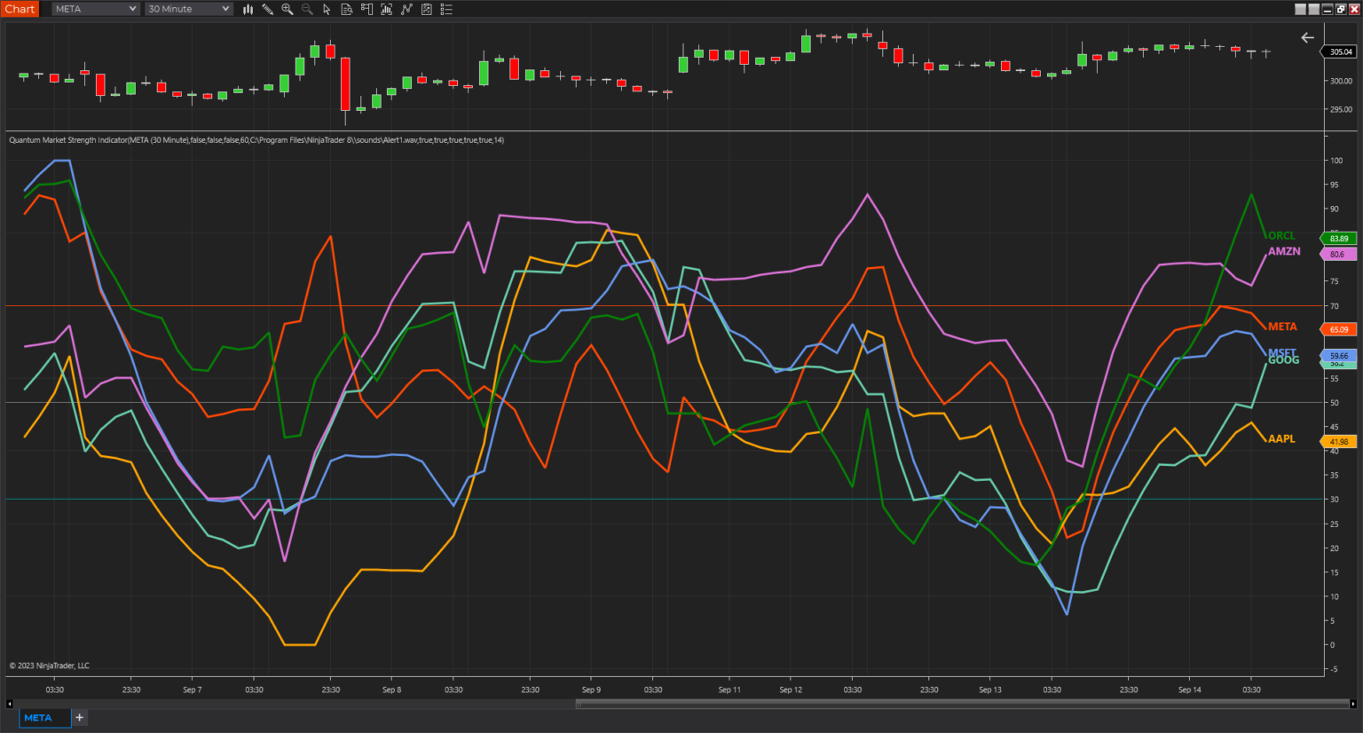Viewport: 1363px width, 733px height.
Task: Open the chart properties icon
Action: 426,9
